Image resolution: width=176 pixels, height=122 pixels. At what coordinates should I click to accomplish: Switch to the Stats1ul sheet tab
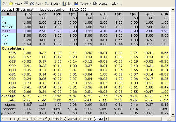(x=26, y=119)
